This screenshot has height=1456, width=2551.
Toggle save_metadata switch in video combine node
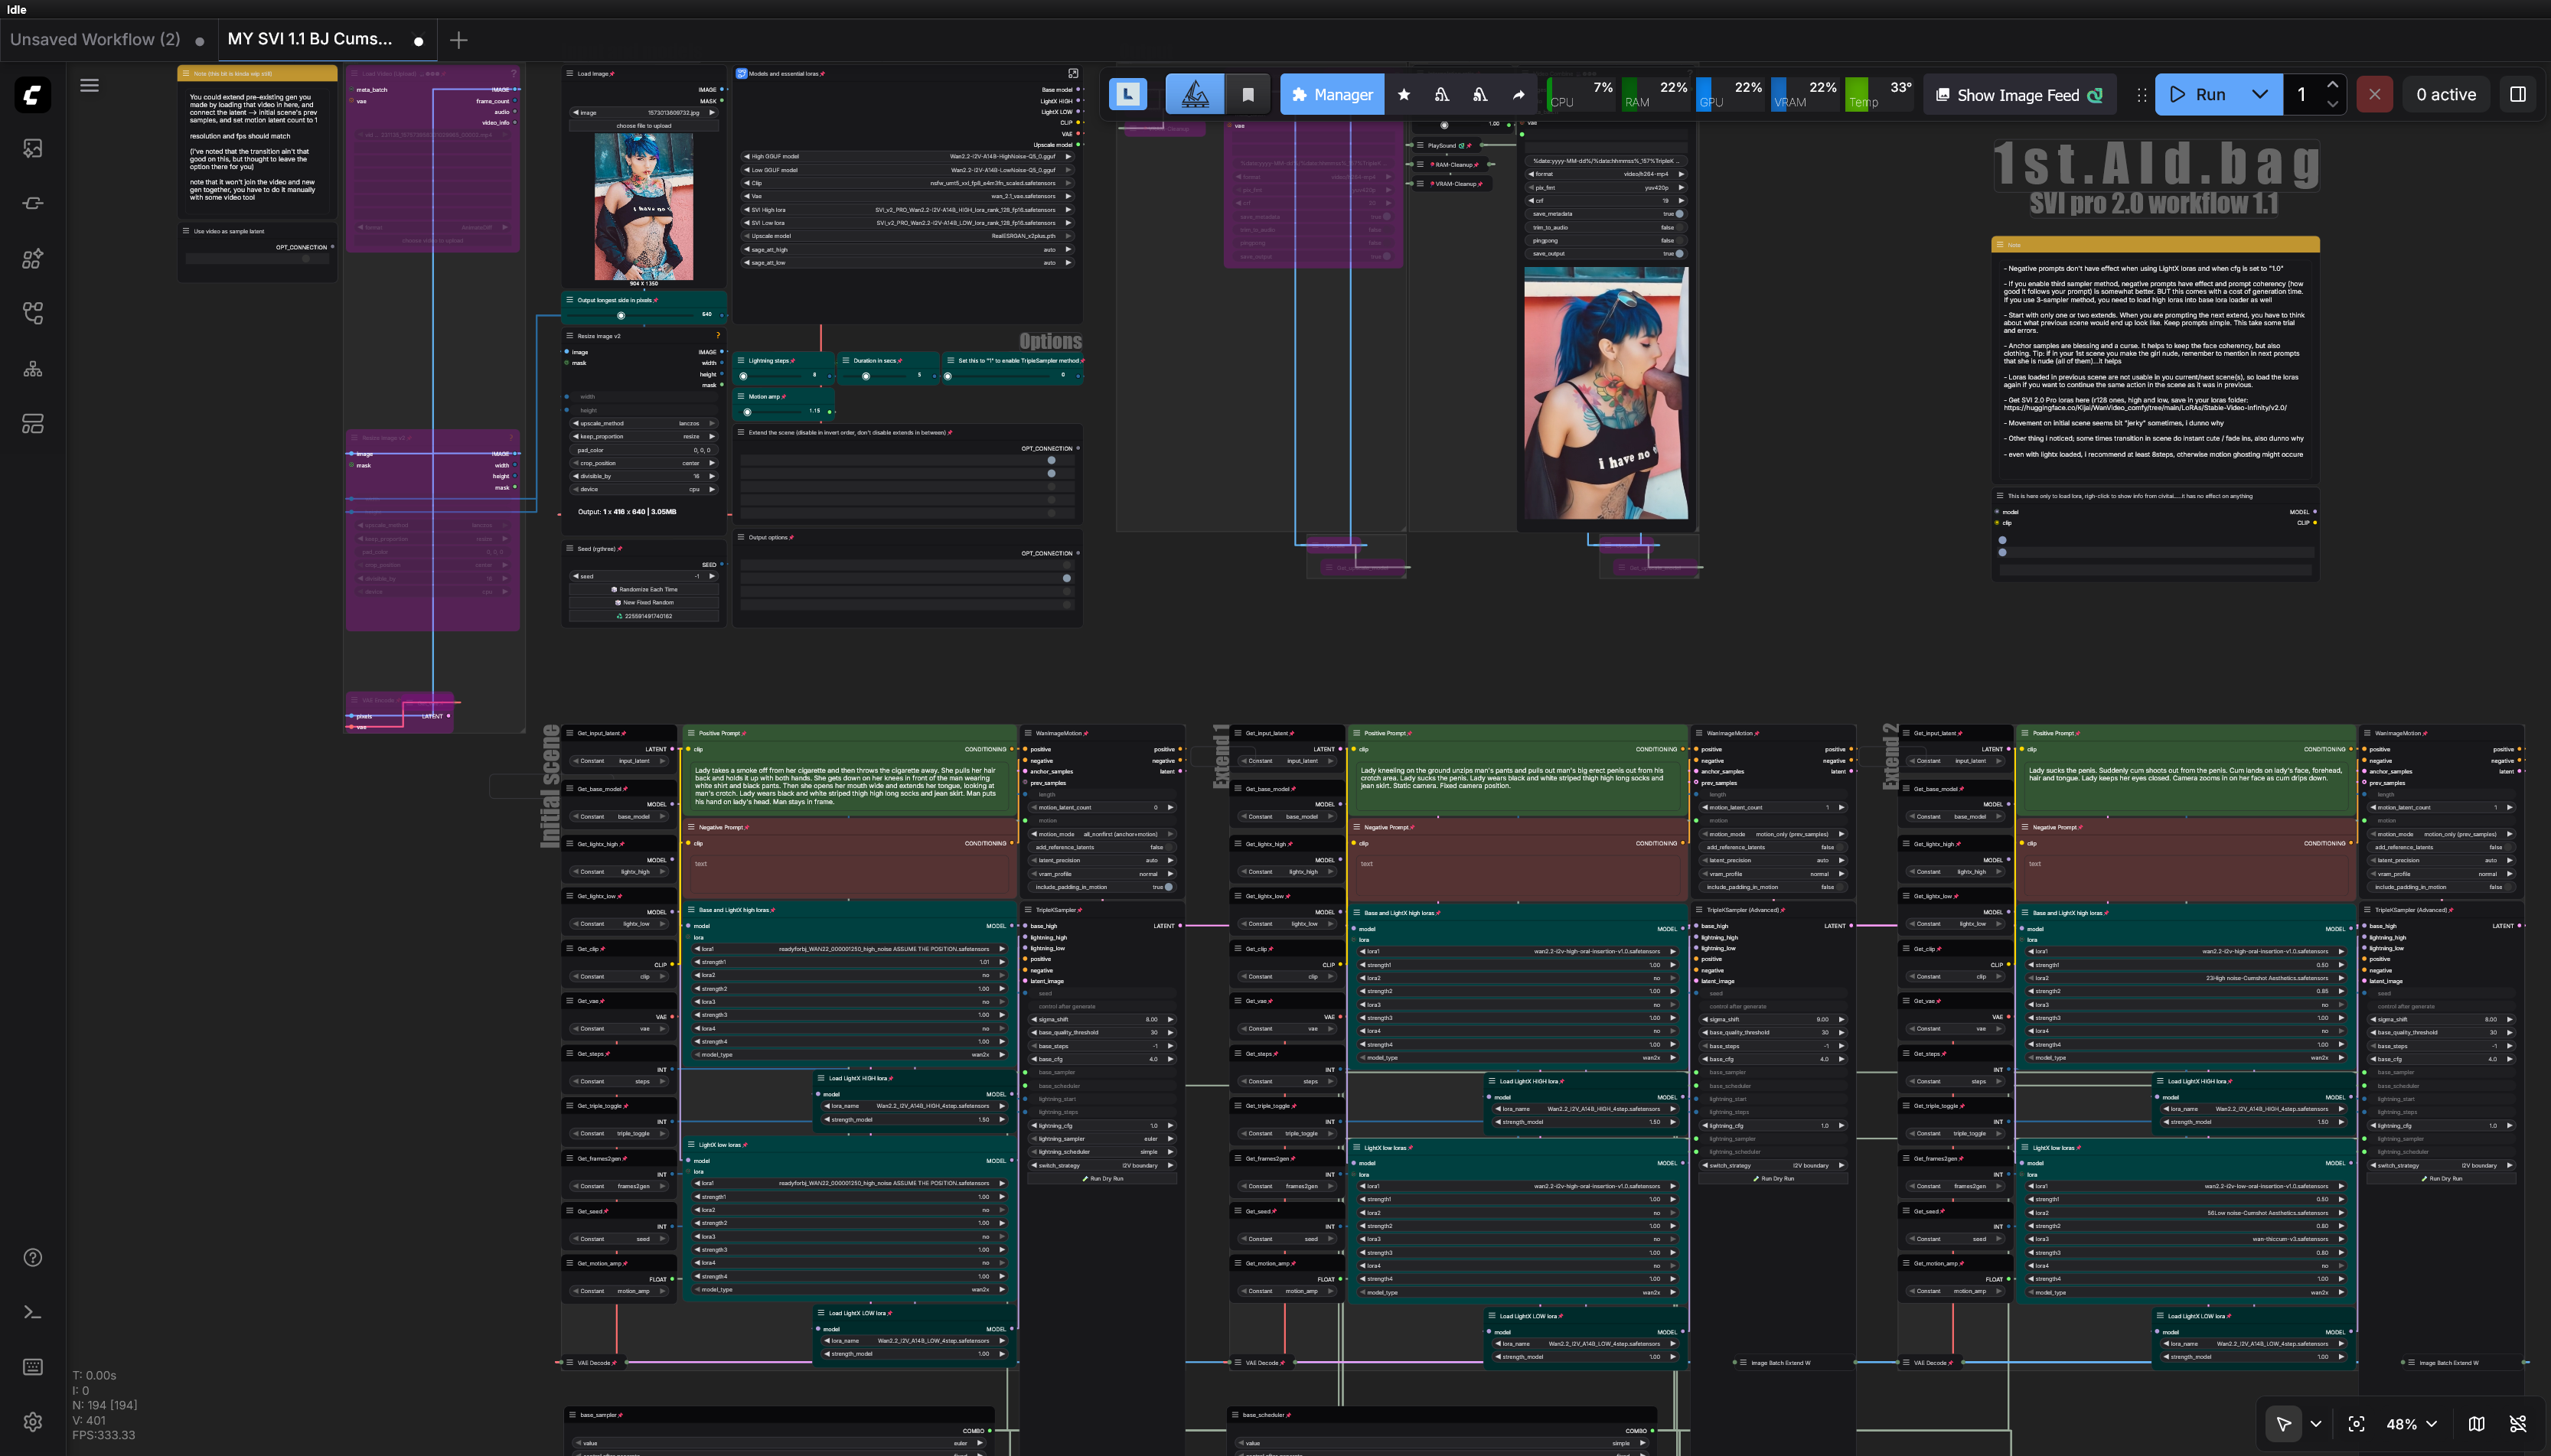pos(1678,214)
